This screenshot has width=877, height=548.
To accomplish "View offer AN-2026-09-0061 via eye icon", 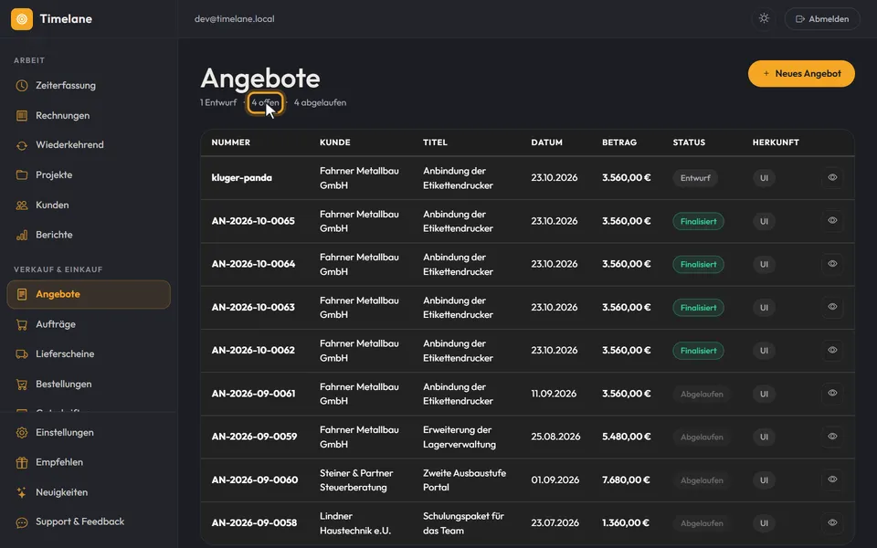I will point(832,393).
